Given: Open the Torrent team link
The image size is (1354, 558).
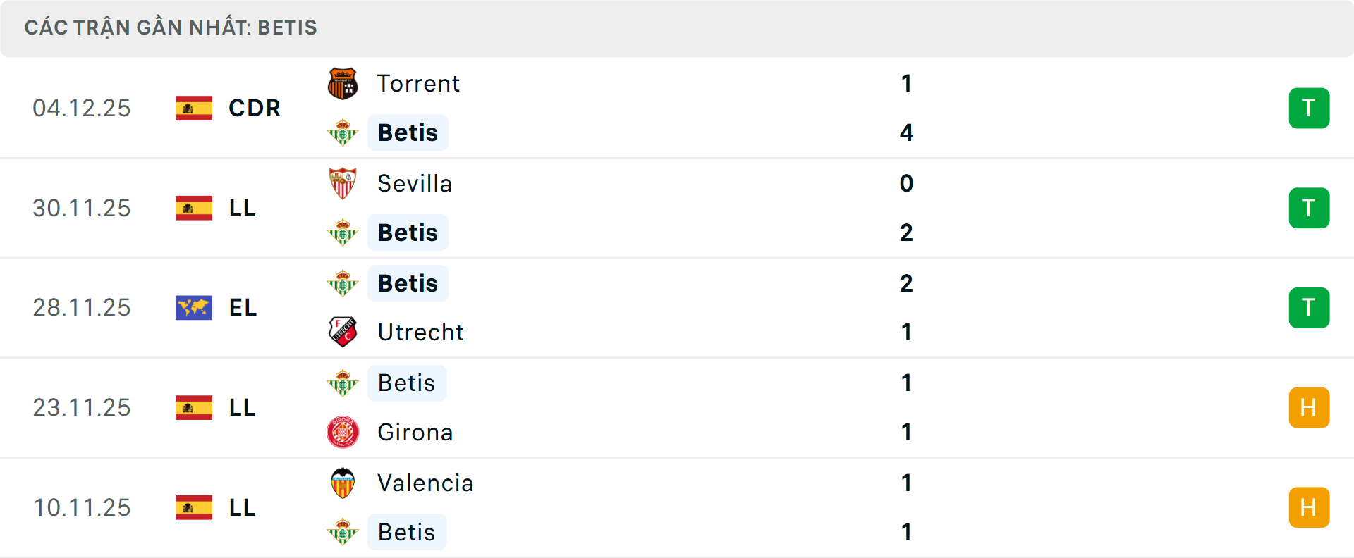Looking at the screenshot, I should [418, 84].
